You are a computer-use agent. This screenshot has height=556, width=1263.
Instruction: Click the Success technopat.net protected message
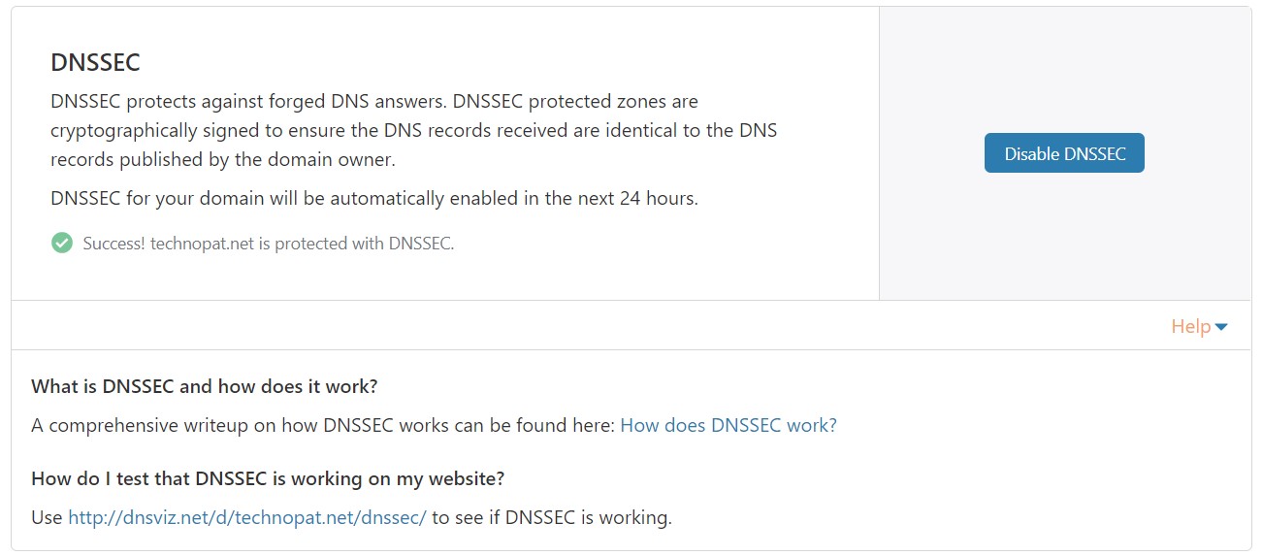tap(268, 244)
